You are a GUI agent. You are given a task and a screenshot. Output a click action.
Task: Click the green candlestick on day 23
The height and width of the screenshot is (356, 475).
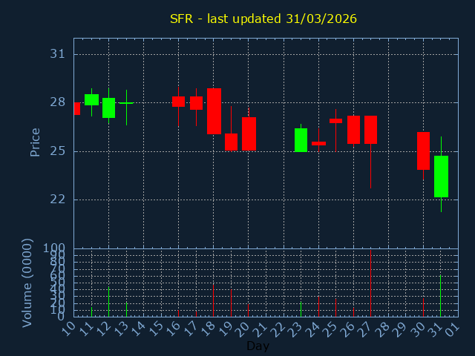tap(301, 140)
